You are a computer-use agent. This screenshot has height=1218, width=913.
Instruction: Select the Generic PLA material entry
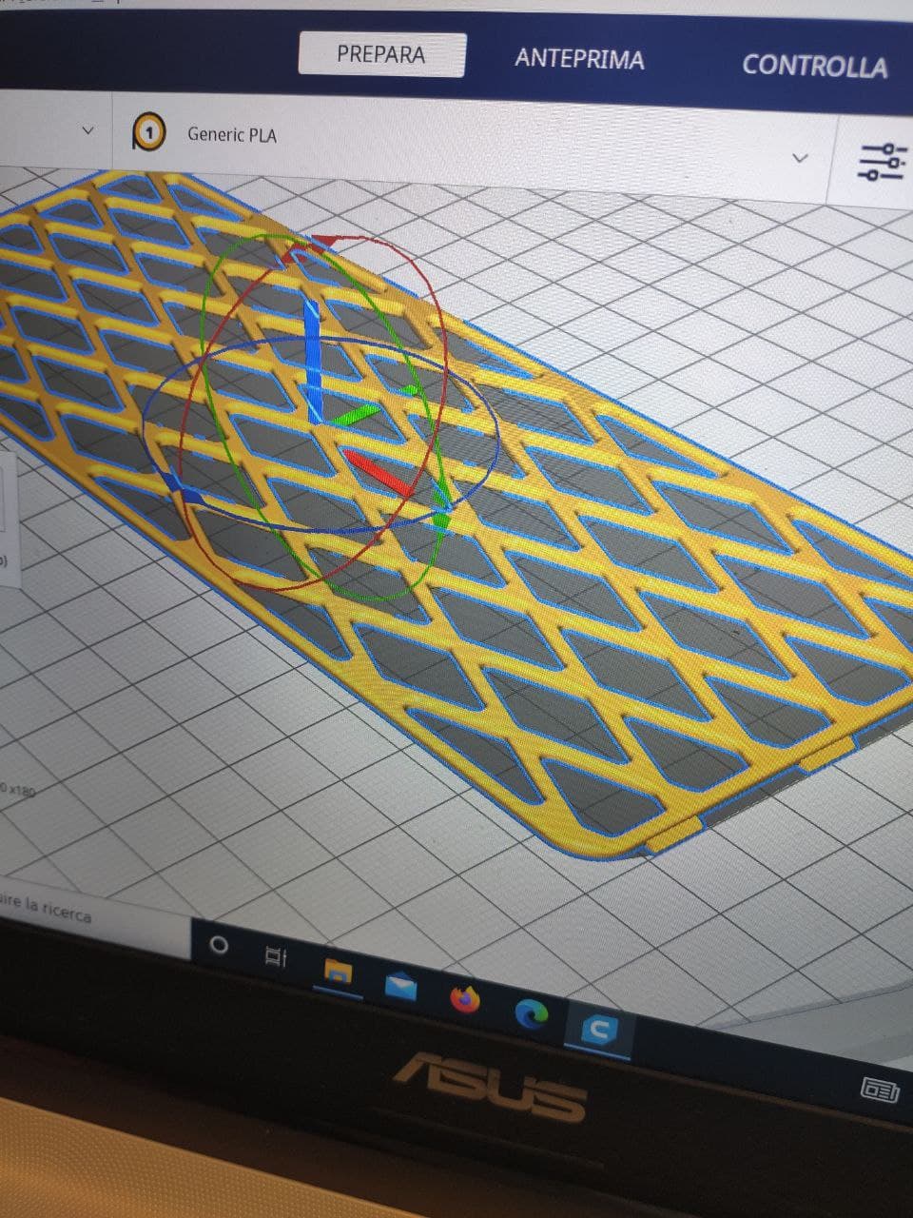232,134
